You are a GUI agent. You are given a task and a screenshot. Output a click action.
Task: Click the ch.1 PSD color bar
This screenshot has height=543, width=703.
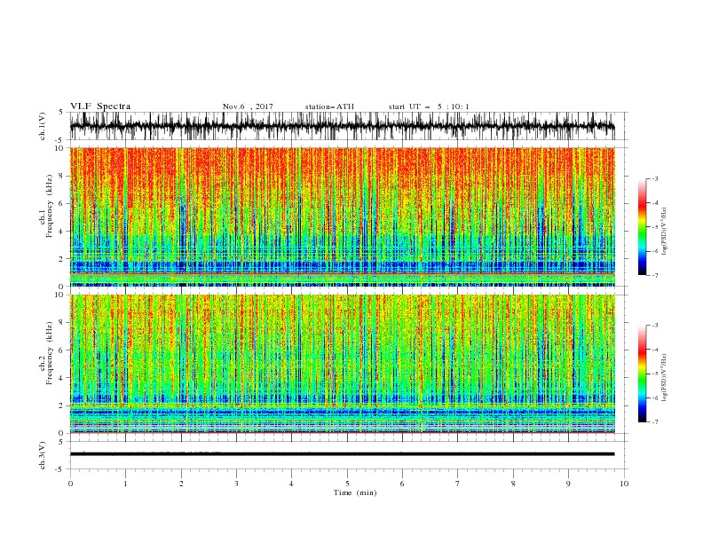pos(643,227)
